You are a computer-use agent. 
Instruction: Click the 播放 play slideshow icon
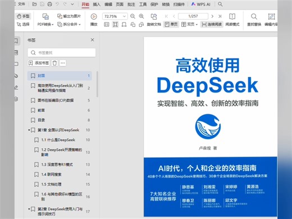click(x=94, y=16)
